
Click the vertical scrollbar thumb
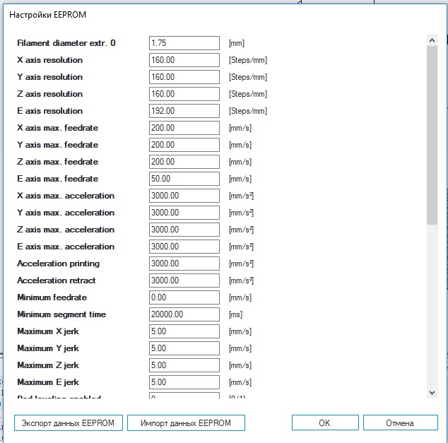(x=432, y=135)
